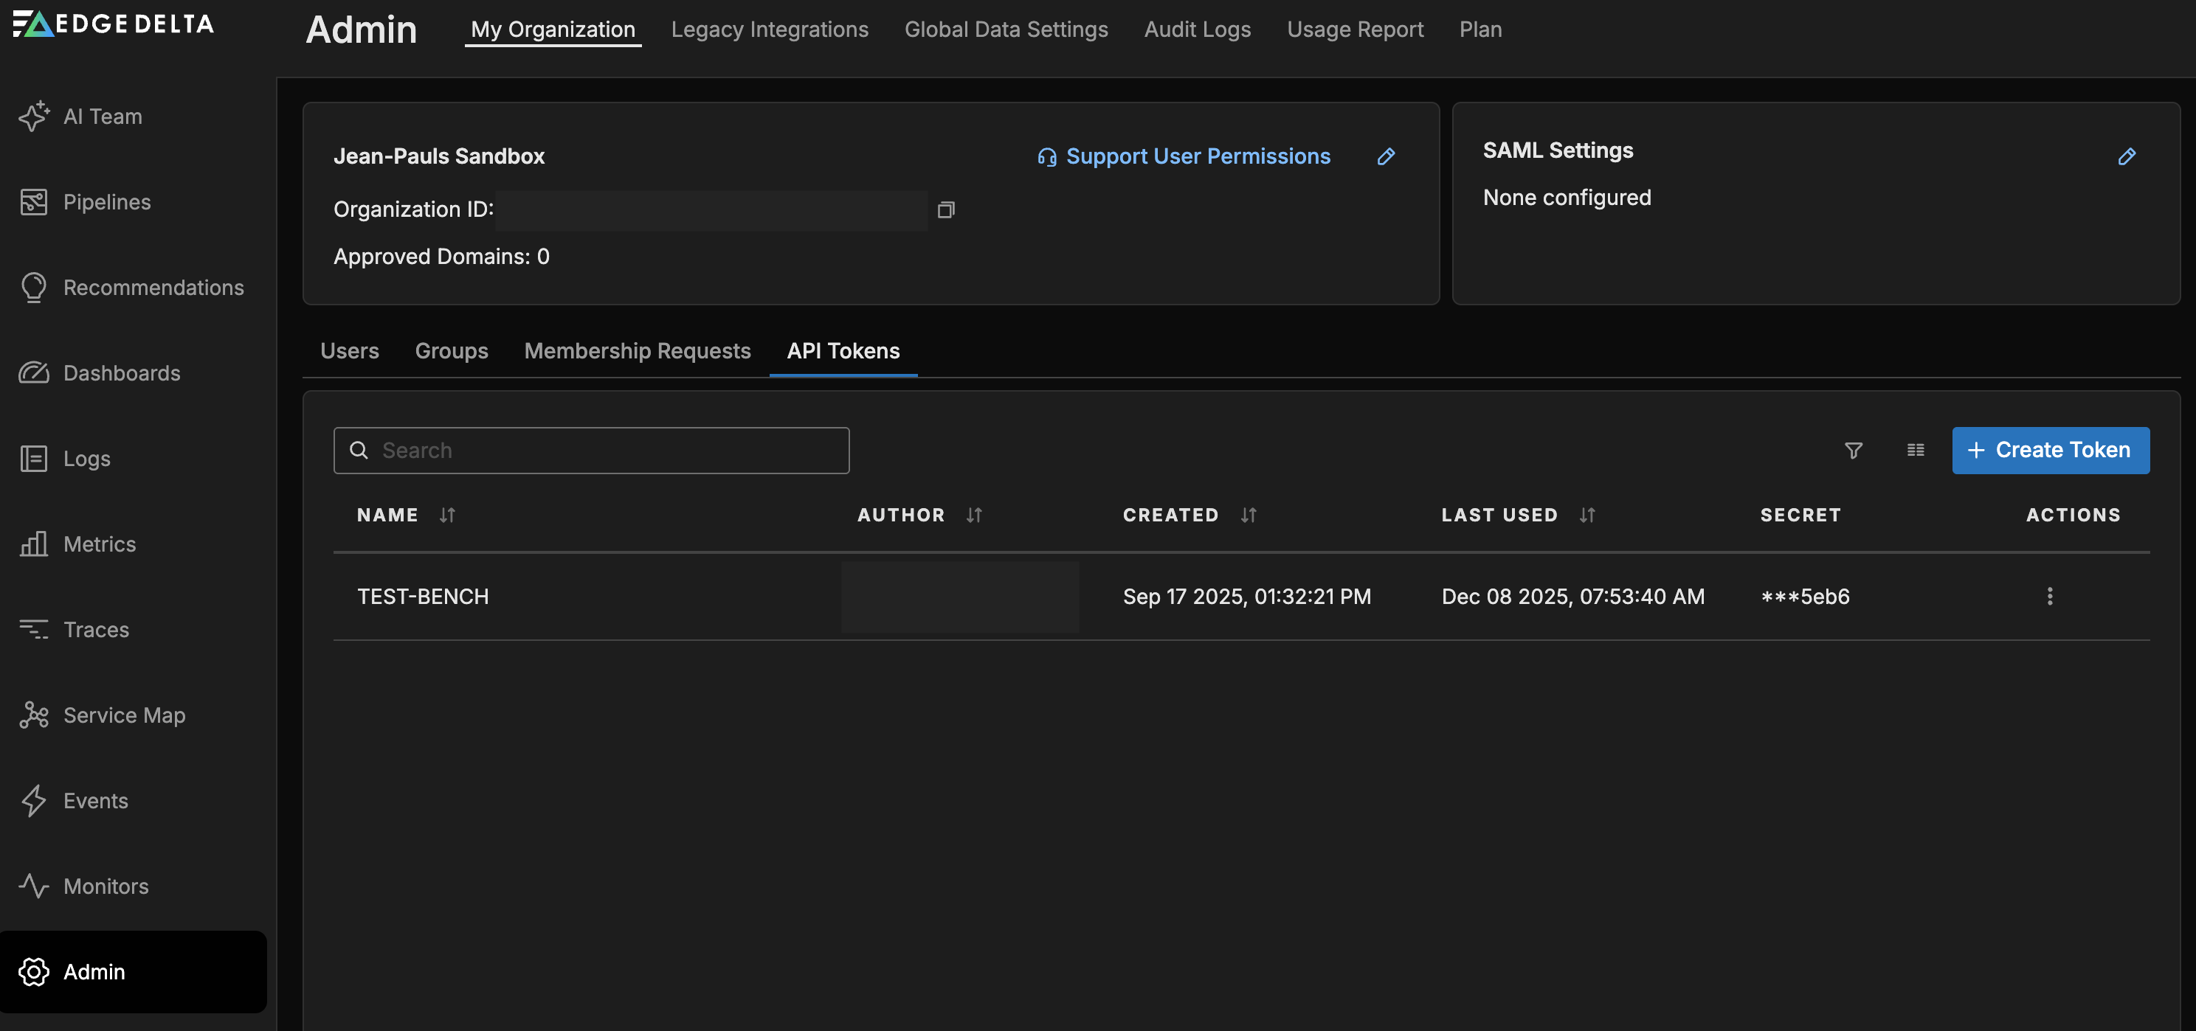The height and width of the screenshot is (1031, 2196).
Task: Copy the Organization ID
Action: pos(946,210)
